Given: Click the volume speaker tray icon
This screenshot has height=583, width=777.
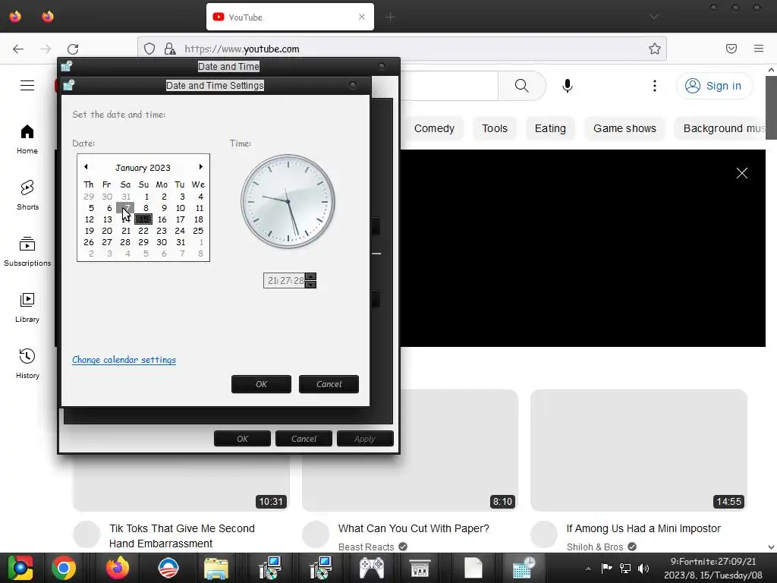Looking at the screenshot, I should [643, 569].
